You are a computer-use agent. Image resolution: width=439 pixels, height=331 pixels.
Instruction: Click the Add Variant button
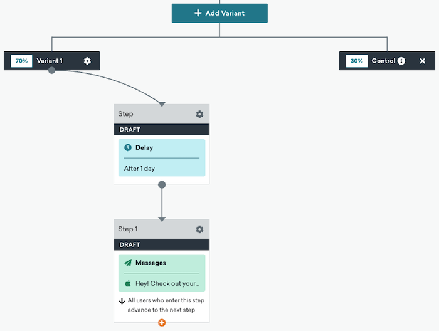[x=219, y=13]
